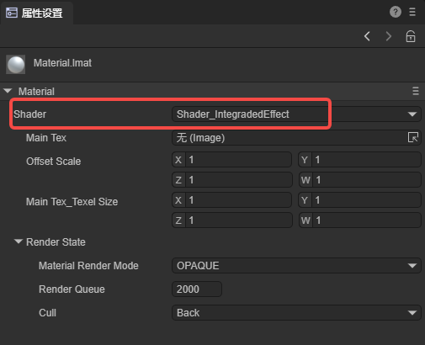Collapse the Material section
Viewport: 425px width, 345px height.
8,91
